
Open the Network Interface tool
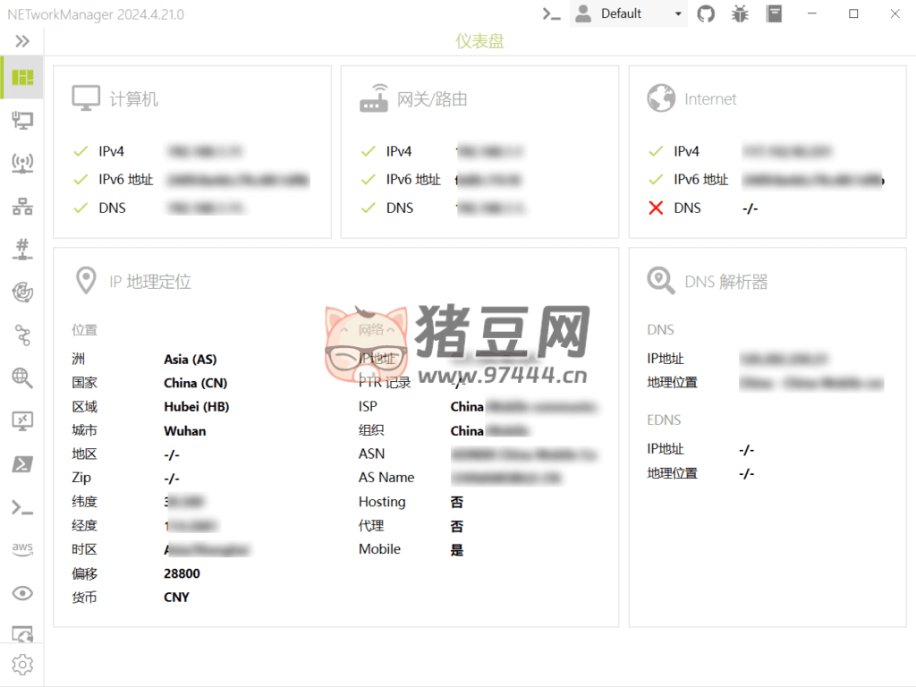(22, 120)
